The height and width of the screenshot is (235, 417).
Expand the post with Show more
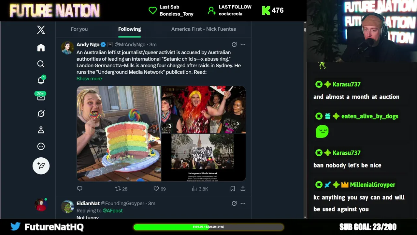tap(89, 79)
